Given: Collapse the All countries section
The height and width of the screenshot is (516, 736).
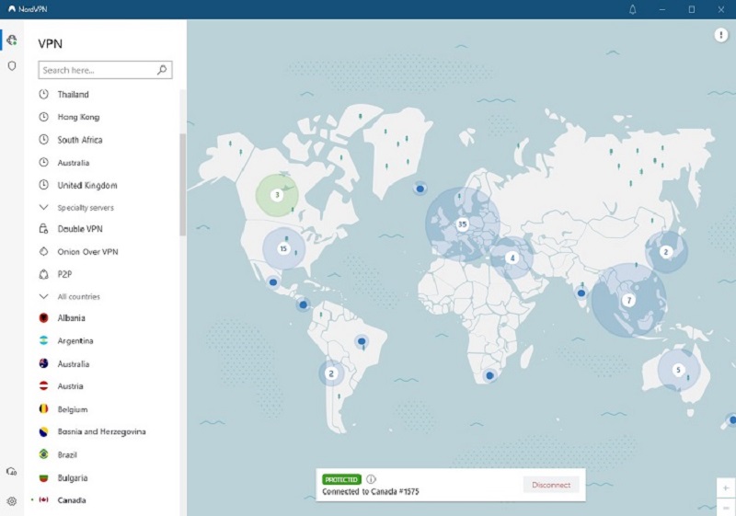Looking at the screenshot, I should [43, 296].
